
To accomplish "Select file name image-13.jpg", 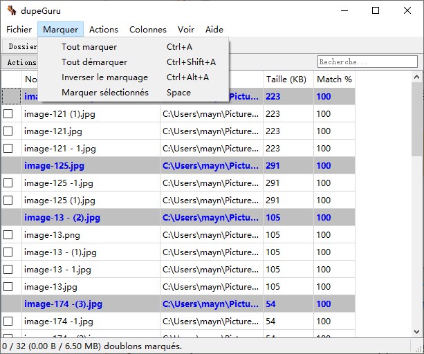I will tap(50, 287).
